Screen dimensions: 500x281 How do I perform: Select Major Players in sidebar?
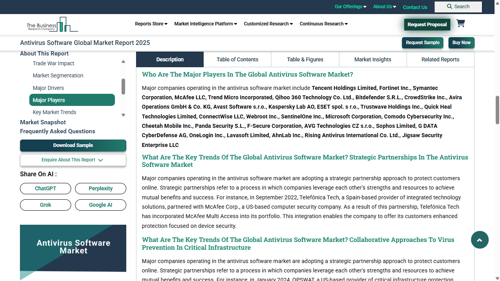coord(72,100)
